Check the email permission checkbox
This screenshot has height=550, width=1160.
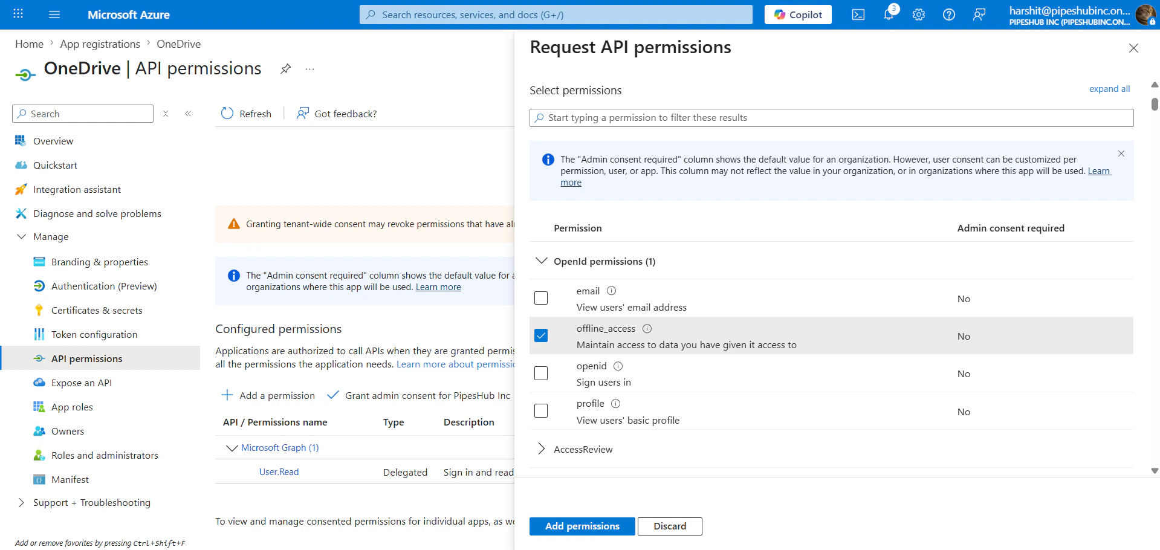[x=540, y=297]
